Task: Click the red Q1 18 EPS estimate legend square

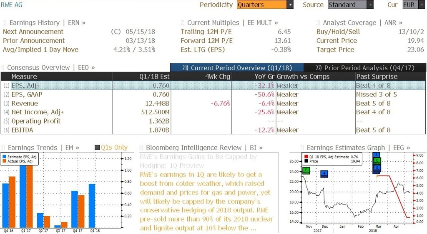Action: point(306,157)
